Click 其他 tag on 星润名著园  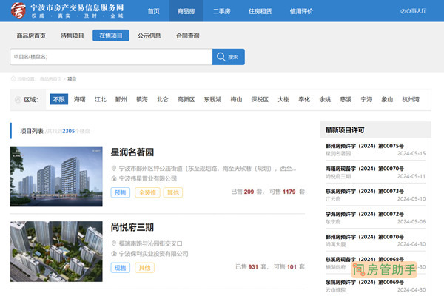coord(173,192)
